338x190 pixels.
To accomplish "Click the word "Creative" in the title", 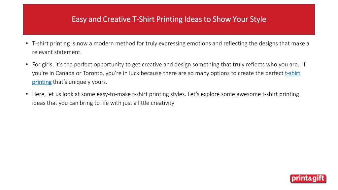I will tap(117, 19).
